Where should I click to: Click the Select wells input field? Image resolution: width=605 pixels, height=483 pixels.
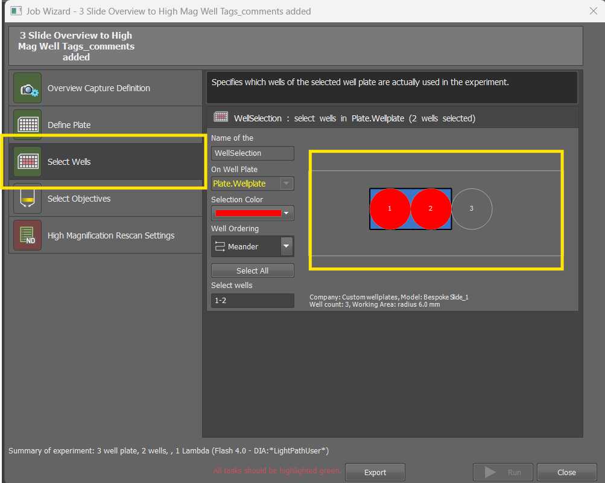(x=252, y=300)
